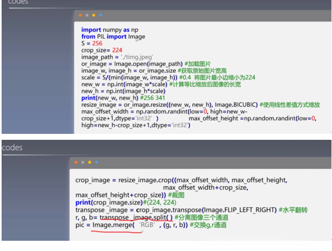This screenshot has height=251, width=332.
Task: Click the line "import numpy as np"
Action: [x=110, y=30]
